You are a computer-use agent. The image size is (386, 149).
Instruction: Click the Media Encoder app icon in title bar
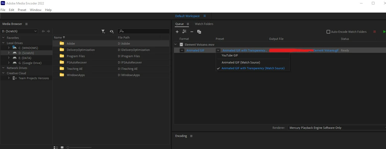coord(3,3)
